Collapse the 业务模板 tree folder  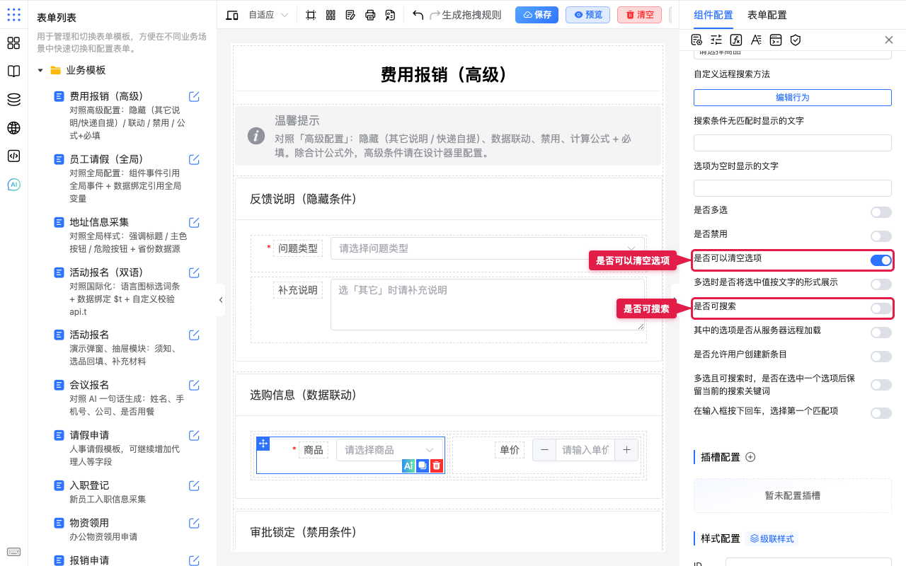click(x=40, y=70)
